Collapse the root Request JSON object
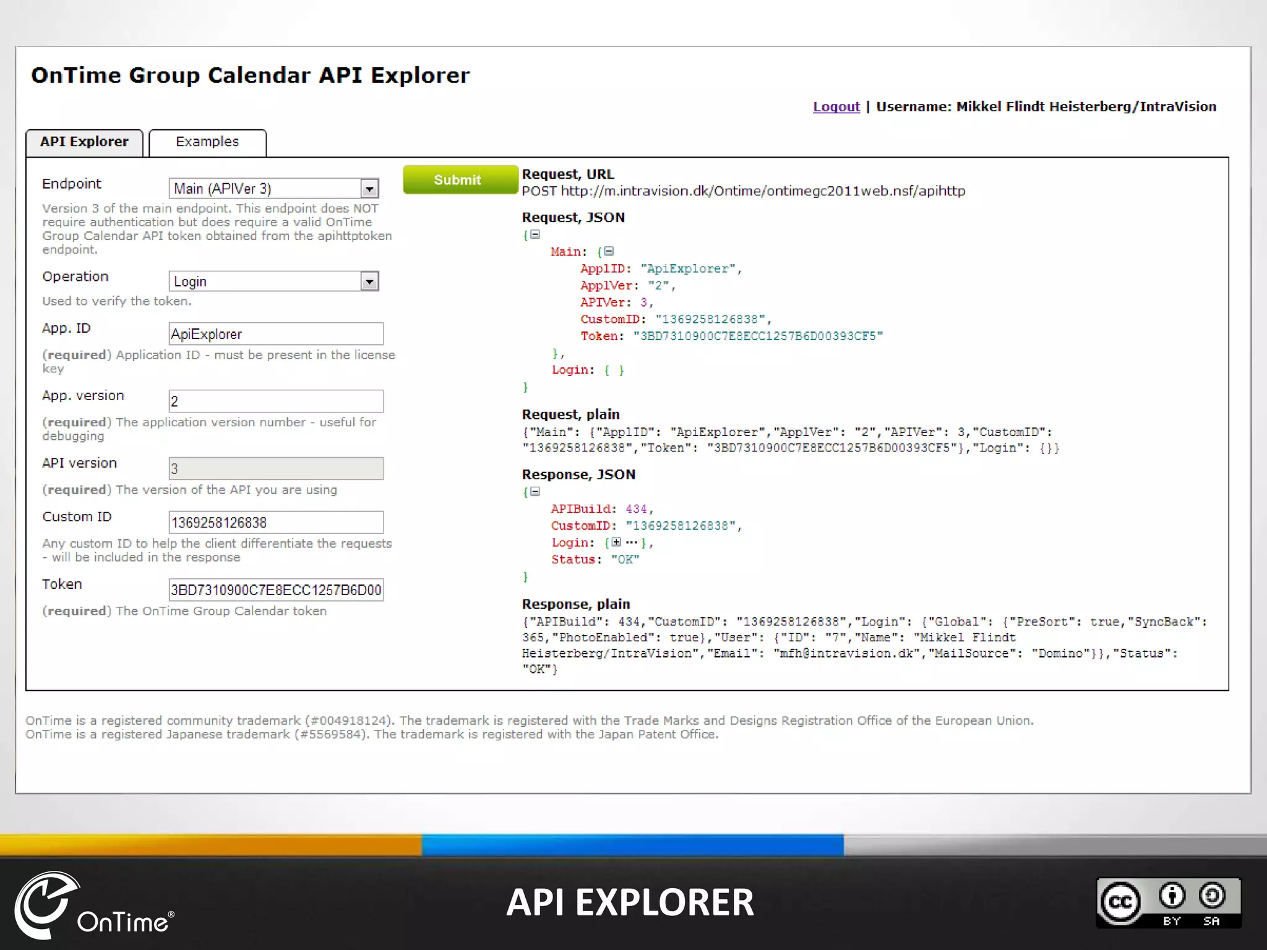Screen dimensions: 1267x950 point(535,234)
